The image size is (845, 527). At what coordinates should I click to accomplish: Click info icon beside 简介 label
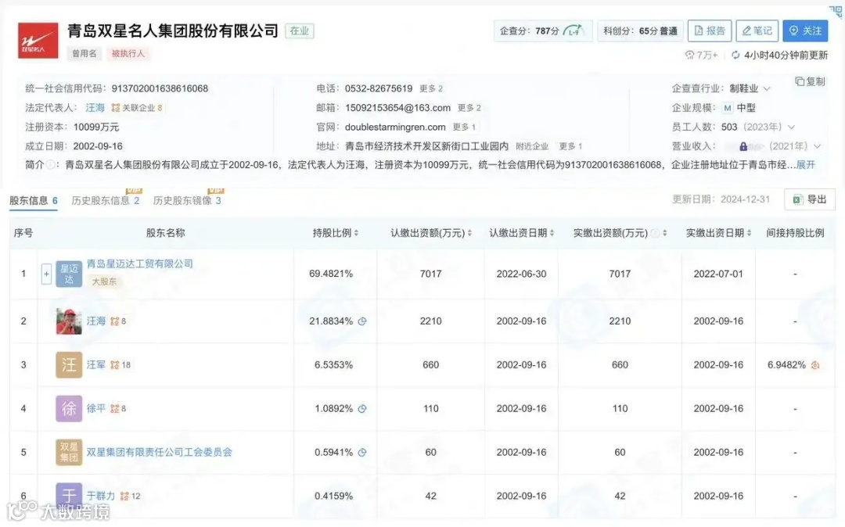pos(50,165)
